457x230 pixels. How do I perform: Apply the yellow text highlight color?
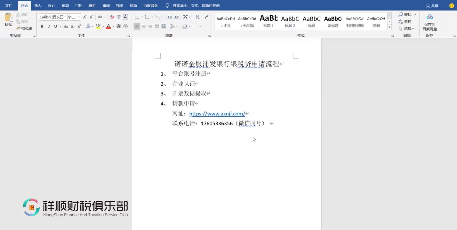click(x=98, y=27)
